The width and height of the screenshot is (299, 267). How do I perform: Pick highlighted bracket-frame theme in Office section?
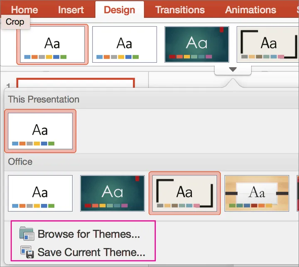click(184, 193)
